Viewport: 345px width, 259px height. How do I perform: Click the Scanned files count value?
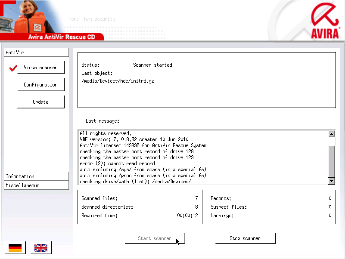coord(196,198)
